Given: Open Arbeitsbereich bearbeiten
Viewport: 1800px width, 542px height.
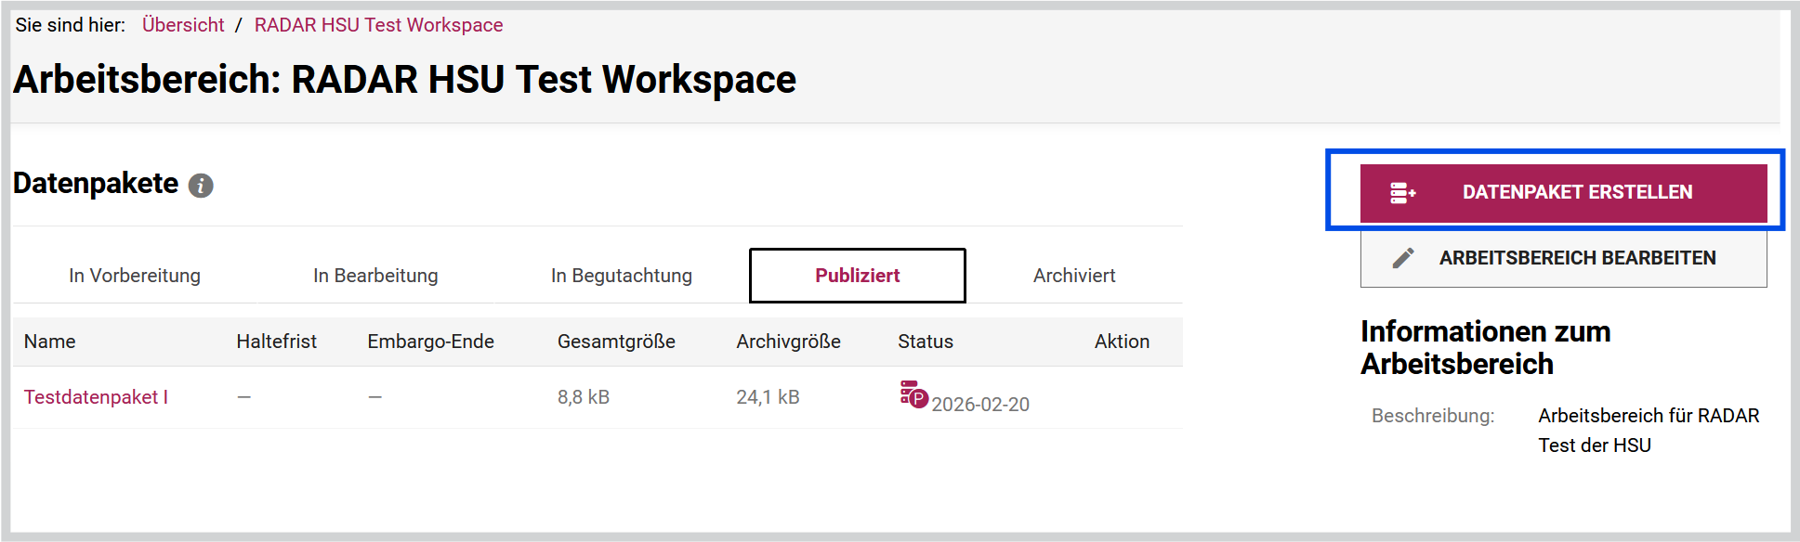Looking at the screenshot, I should pos(1563,259).
